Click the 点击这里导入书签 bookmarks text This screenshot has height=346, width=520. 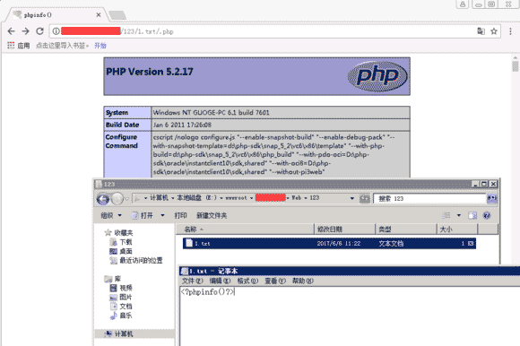tap(62, 46)
